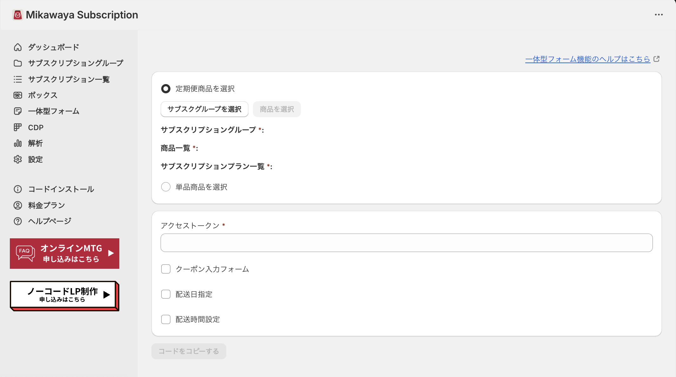Click the ノーコードLP制作 申し込みはこちら banner
Viewport: 676px width, 377px height.
click(x=64, y=296)
